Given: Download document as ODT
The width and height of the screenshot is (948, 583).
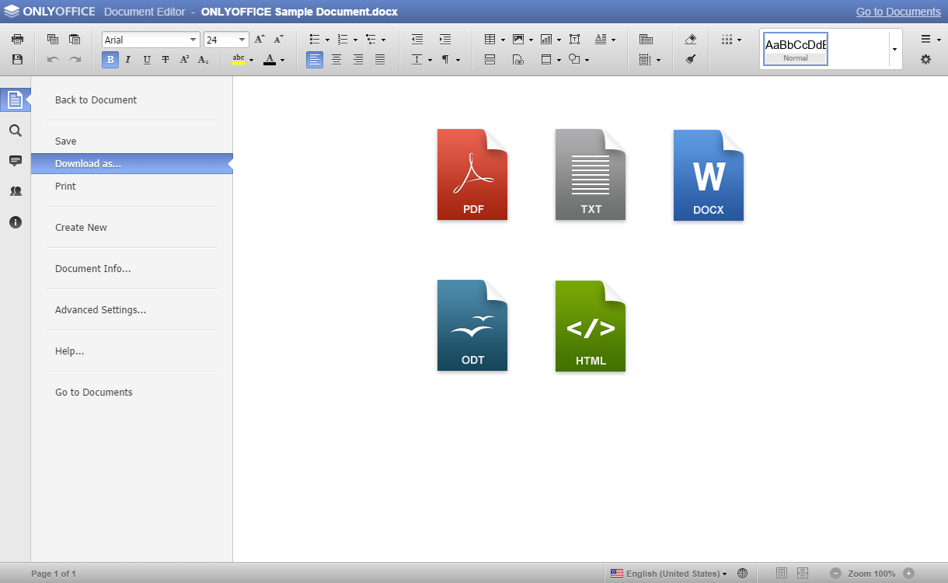Looking at the screenshot, I should (472, 326).
